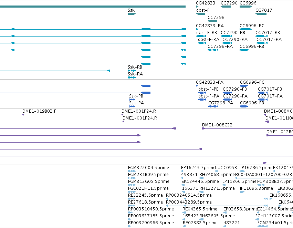Select the obst-F-PB protein label

click(208, 89)
